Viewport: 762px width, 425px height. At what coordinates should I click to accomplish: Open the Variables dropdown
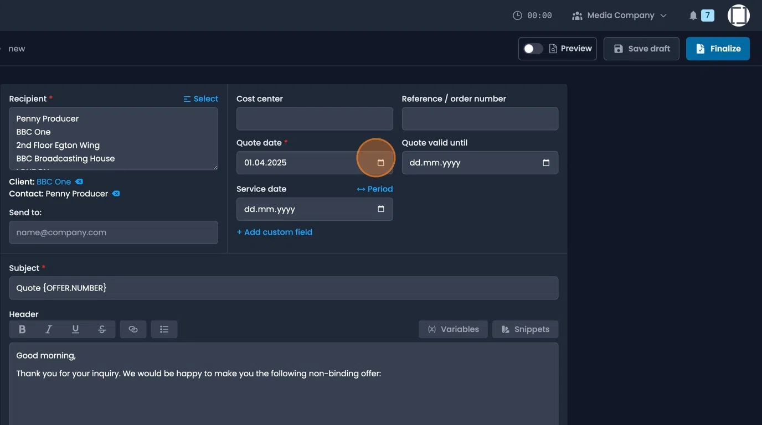[453, 329]
